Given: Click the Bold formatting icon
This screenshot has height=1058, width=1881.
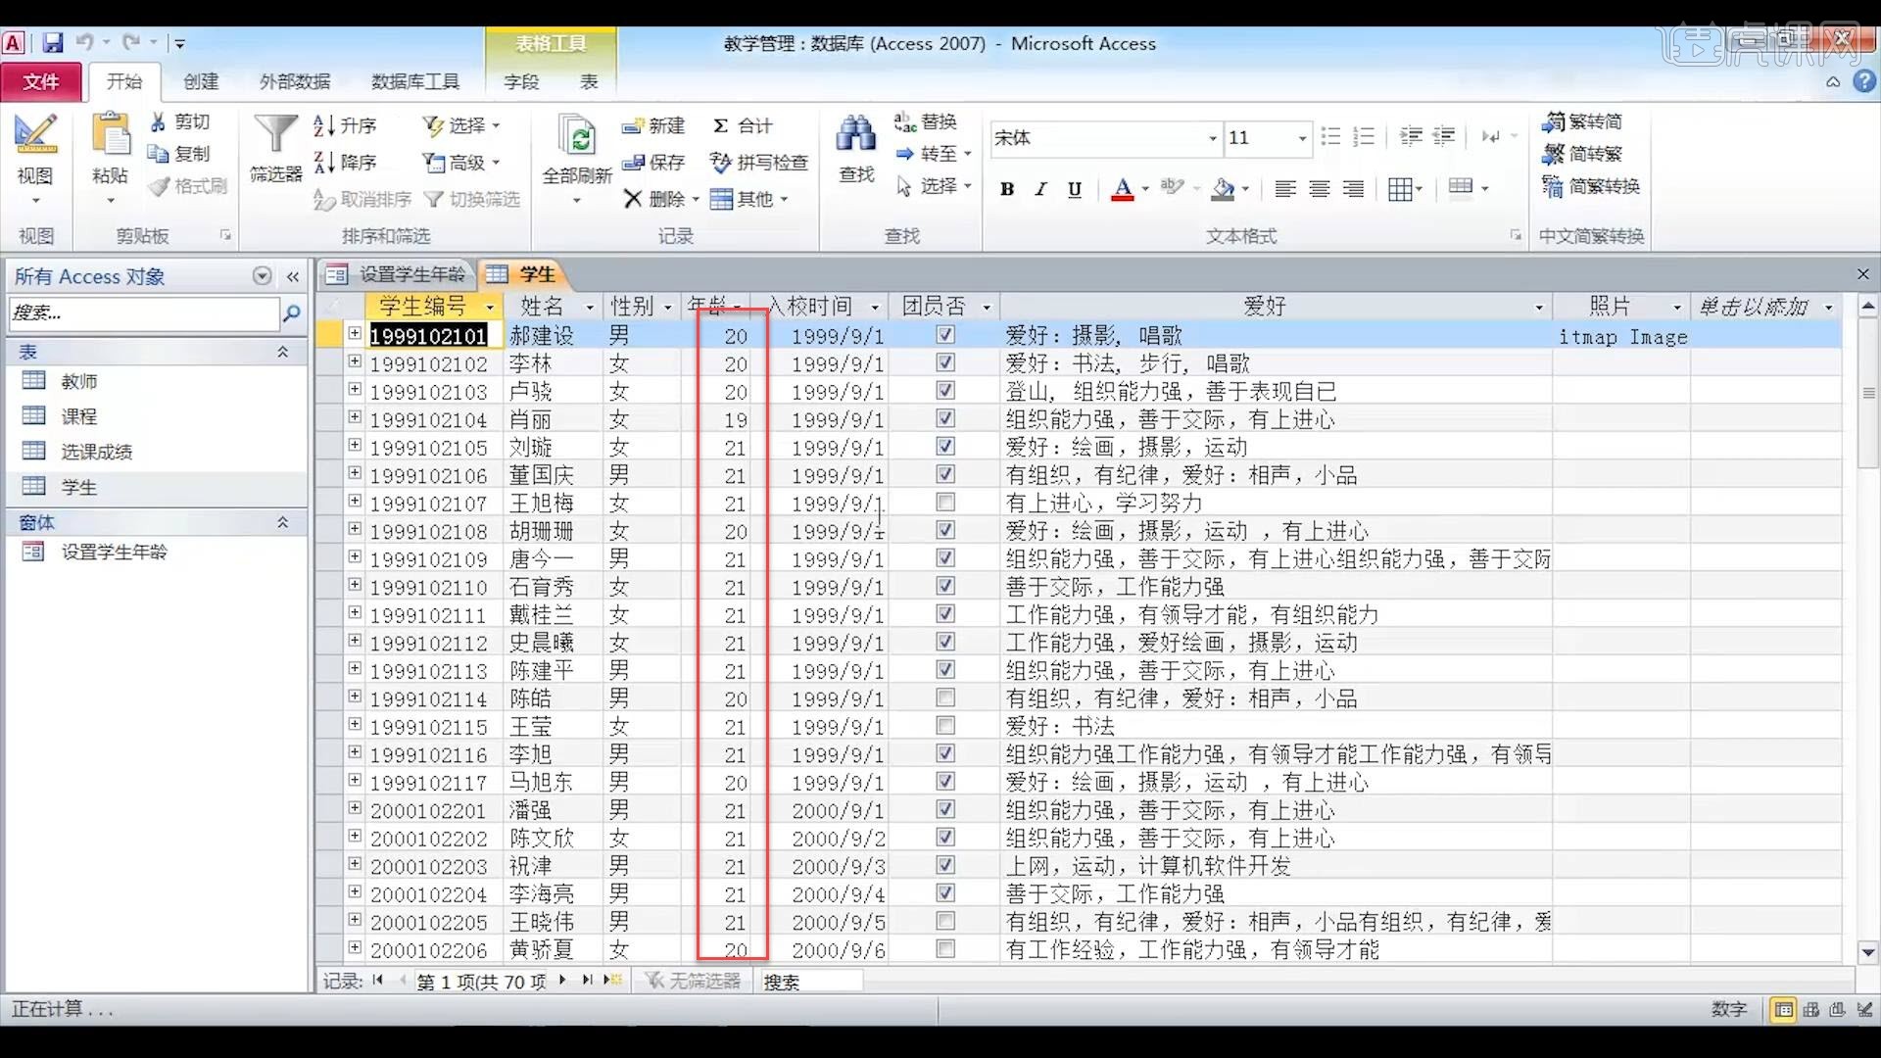Looking at the screenshot, I should click(x=1006, y=189).
